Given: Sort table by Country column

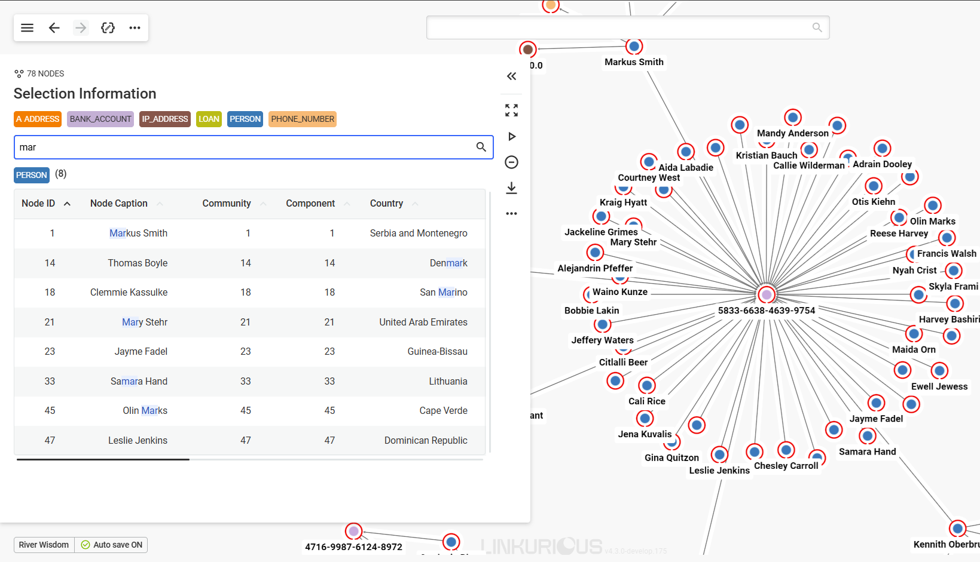Looking at the screenshot, I should (386, 204).
